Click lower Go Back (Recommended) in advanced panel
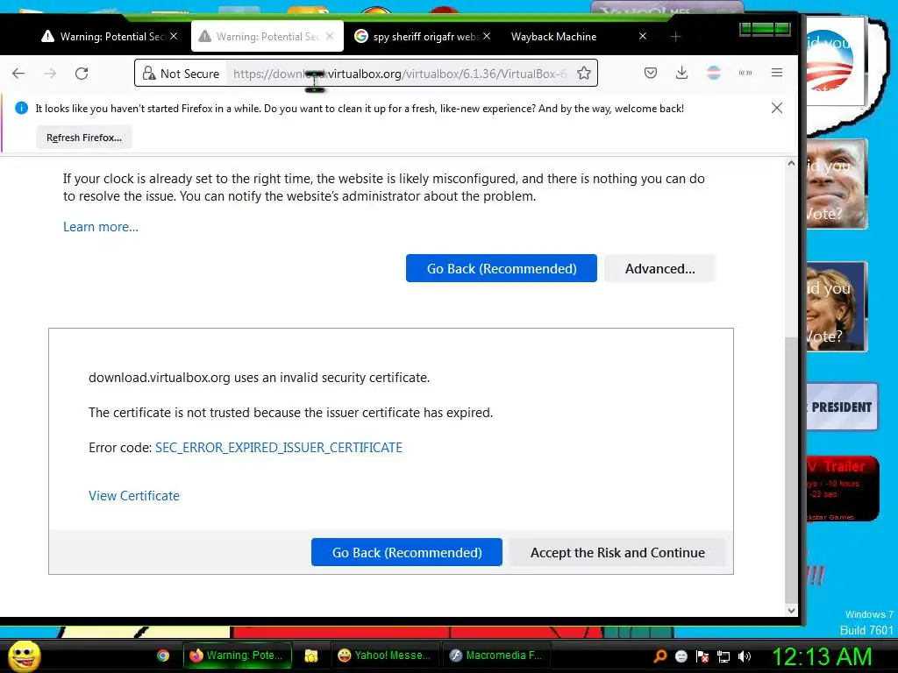Image resolution: width=898 pixels, height=673 pixels. 407,552
